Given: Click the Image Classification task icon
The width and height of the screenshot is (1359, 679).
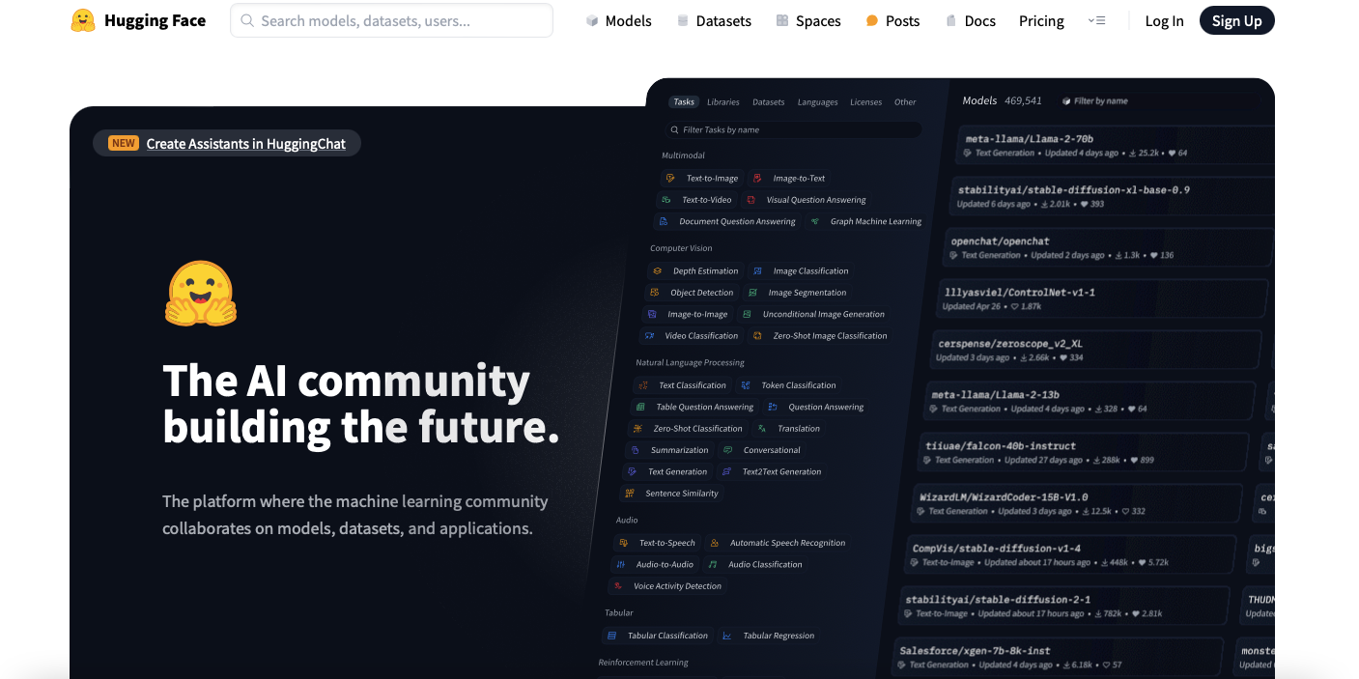Looking at the screenshot, I should [757, 271].
